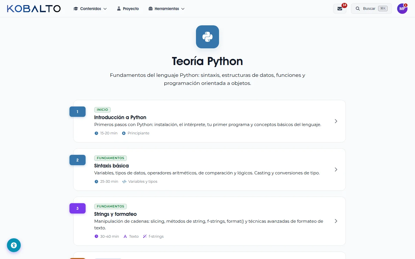Click the toolbox icon beside Herramientas
This screenshot has width=415, height=259.
[150, 9]
